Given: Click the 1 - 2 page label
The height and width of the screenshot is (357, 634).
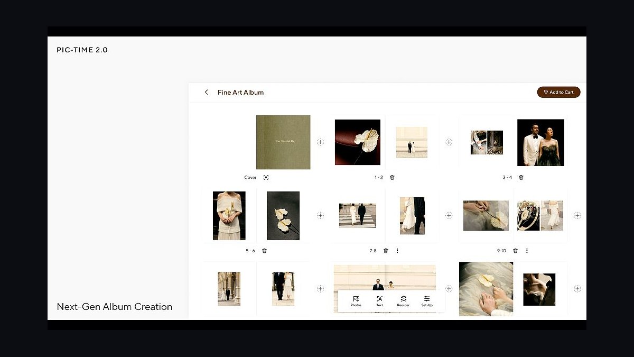Looking at the screenshot, I should pyautogui.click(x=379, y=177).
